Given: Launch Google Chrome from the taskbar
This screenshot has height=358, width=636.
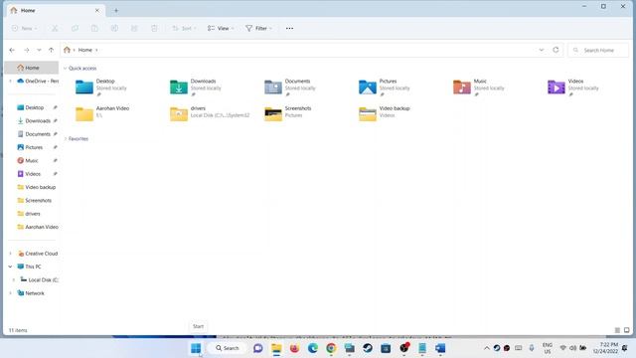Looking at the screenshot, I should (331, 348).
